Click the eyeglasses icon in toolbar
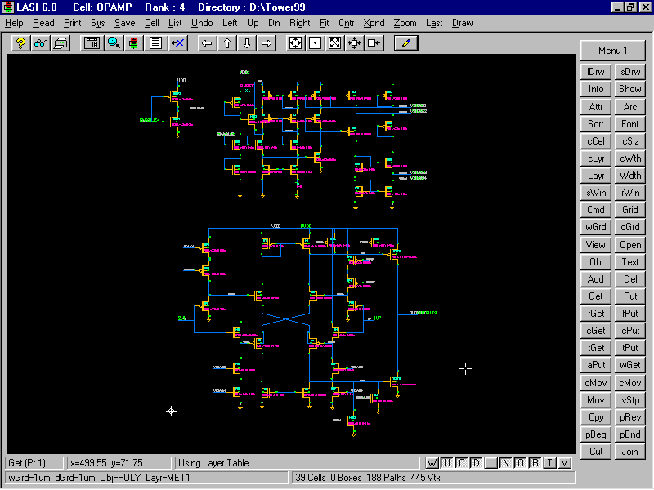654x490 pixels. point(40,42)
